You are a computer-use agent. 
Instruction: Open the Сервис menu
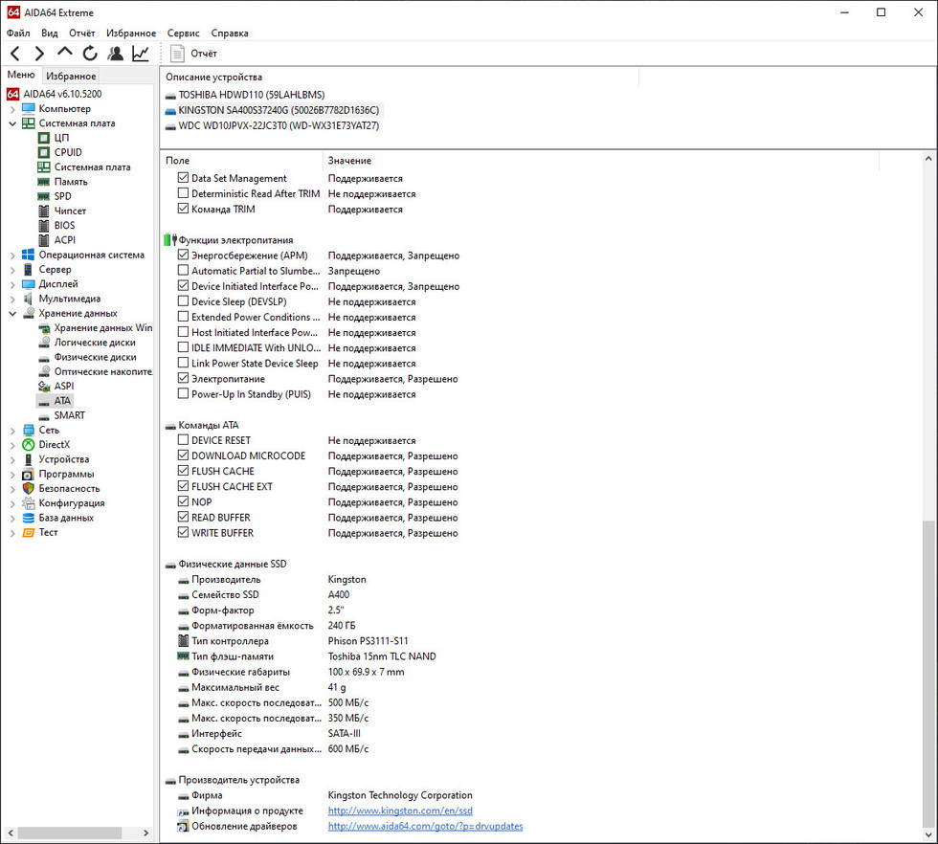(183, 33)
